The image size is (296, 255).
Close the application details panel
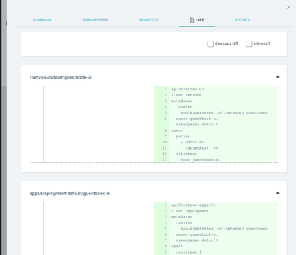pos(288,7)
